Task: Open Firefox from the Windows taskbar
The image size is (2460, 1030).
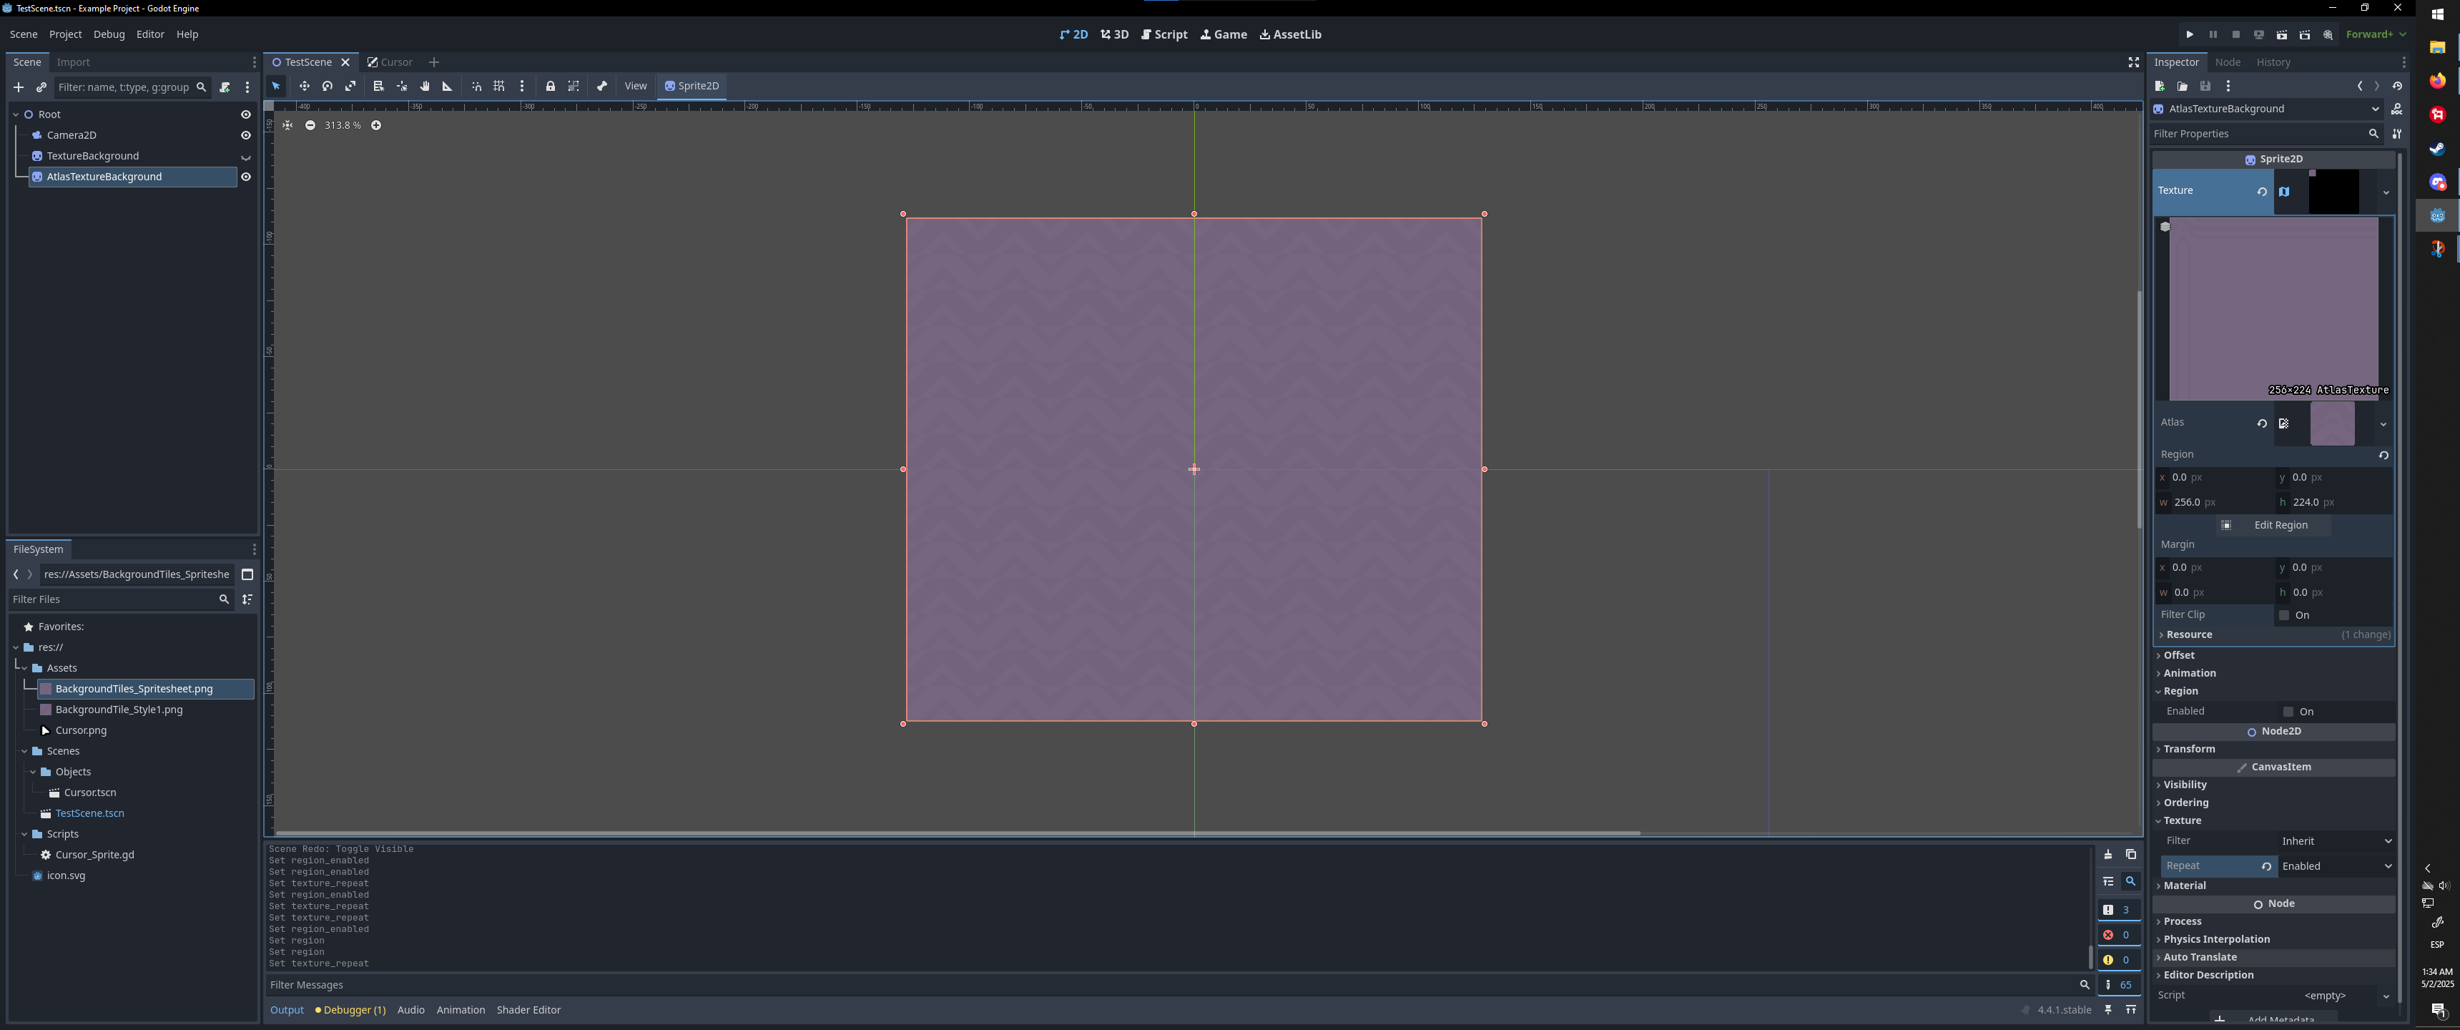Action: click(2437, 80)
